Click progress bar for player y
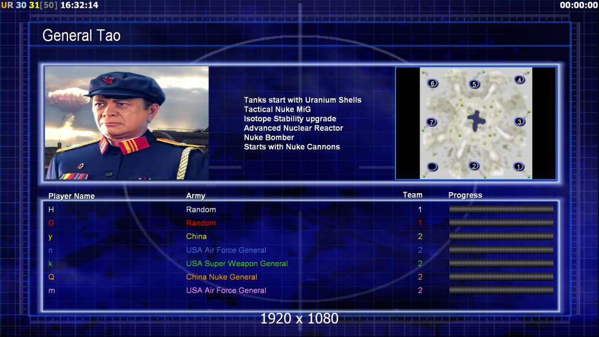This screenshot has height=337, width=599. 501,236
